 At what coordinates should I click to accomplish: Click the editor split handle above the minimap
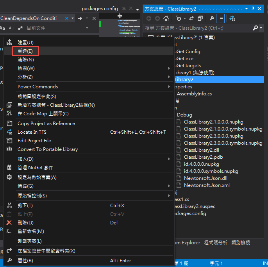[x=120, y=16]
